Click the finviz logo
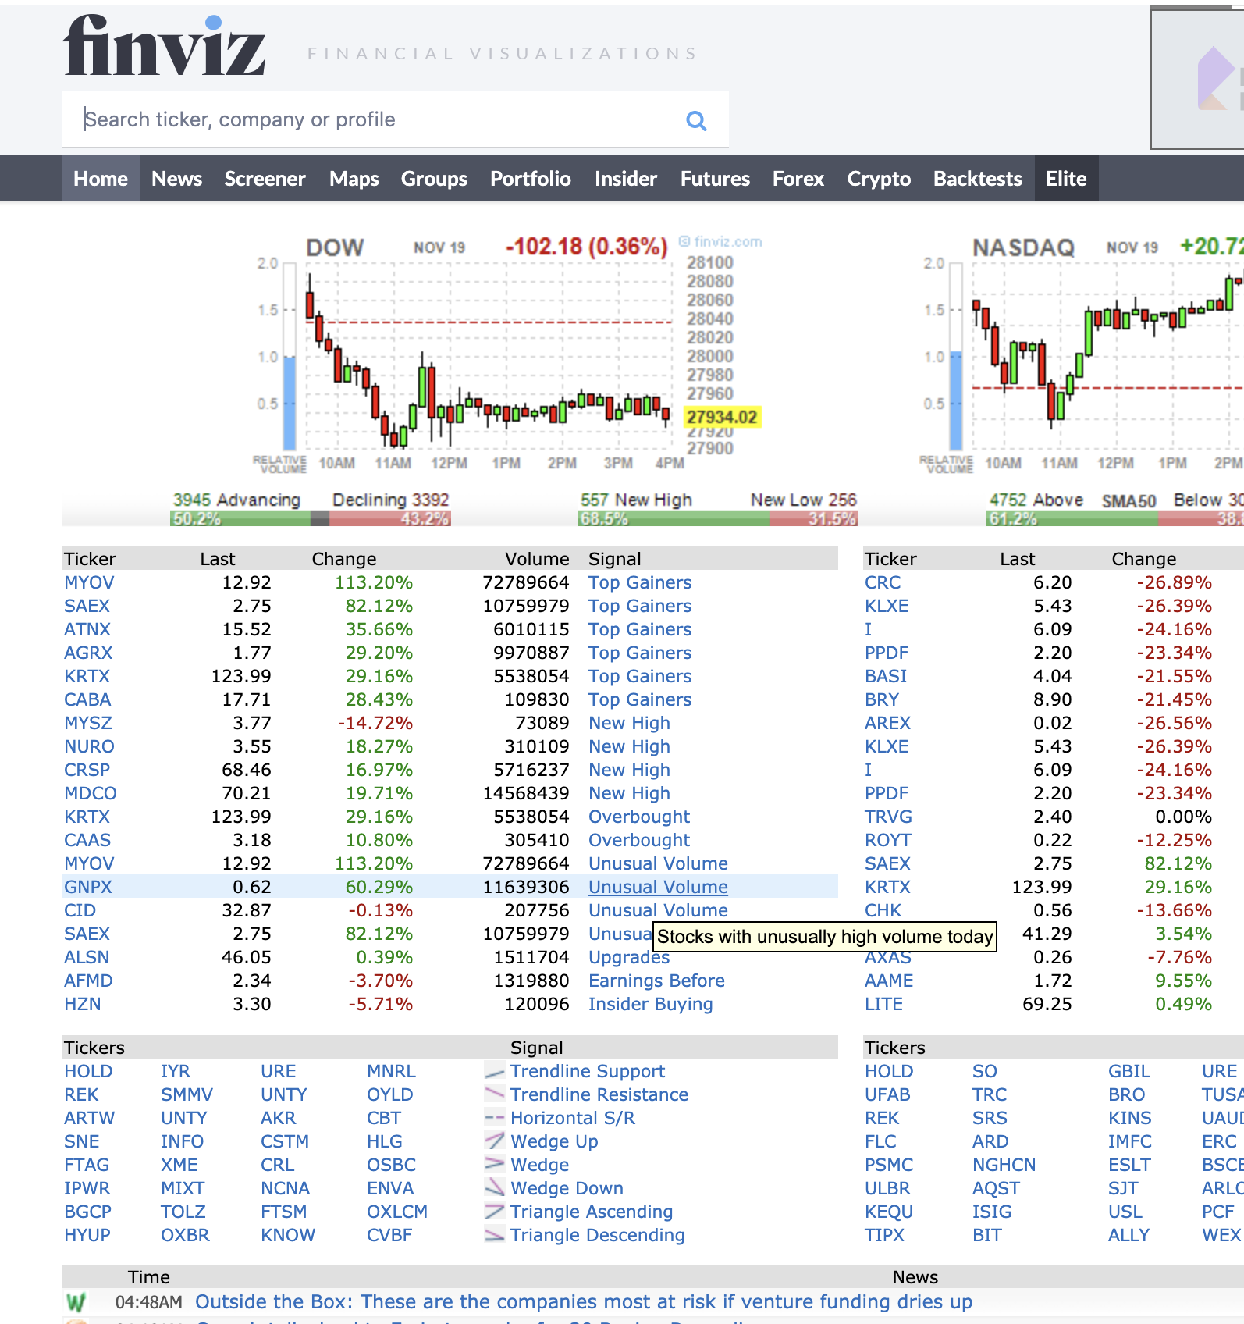Viewport: 1244px width, 1324px height. (165, 46)
